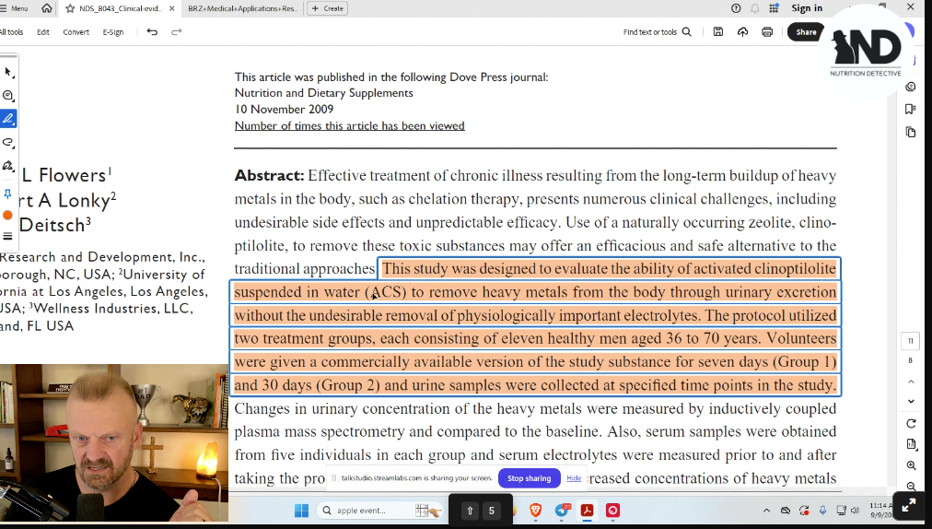The width and height of the screenshot is (932, 529).
Task: Activate the highlighter tool in left toolbar
Action: [x=8, y=118]
